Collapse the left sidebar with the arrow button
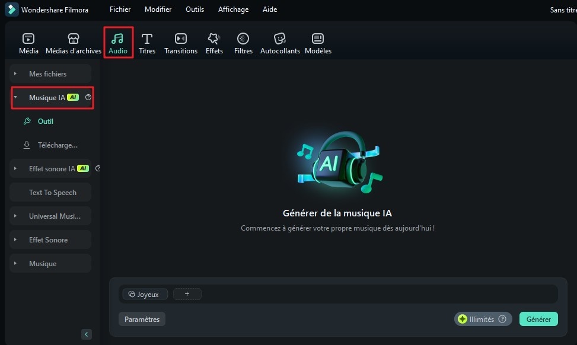Image resolution: width=577 pixels, height=345 pixels. [87, 334]
